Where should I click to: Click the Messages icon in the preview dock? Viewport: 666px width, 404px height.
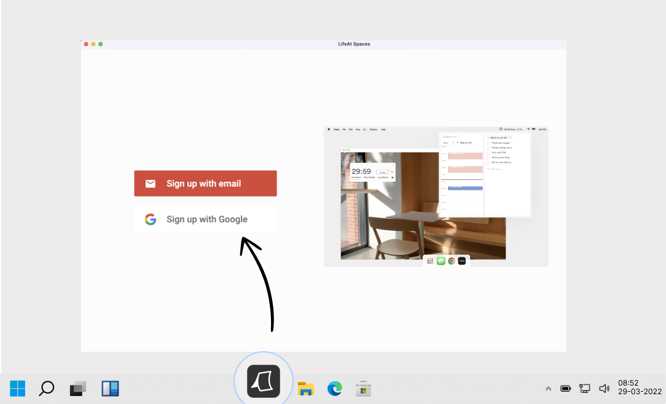[441, 260]
